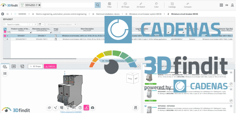Expand the chevron after SIEMENS breadcrumb
This screenshot has width=236, height=127.
(29, 14)
